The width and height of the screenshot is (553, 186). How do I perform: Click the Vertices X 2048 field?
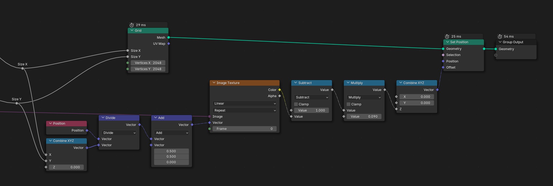pyautogui.click(x=148, y=63)
